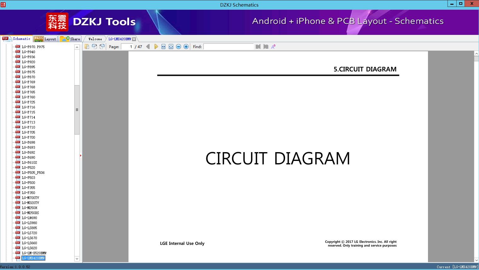Zoom in with the plus icon
This screenshot has width=479, height=270.
186,47
